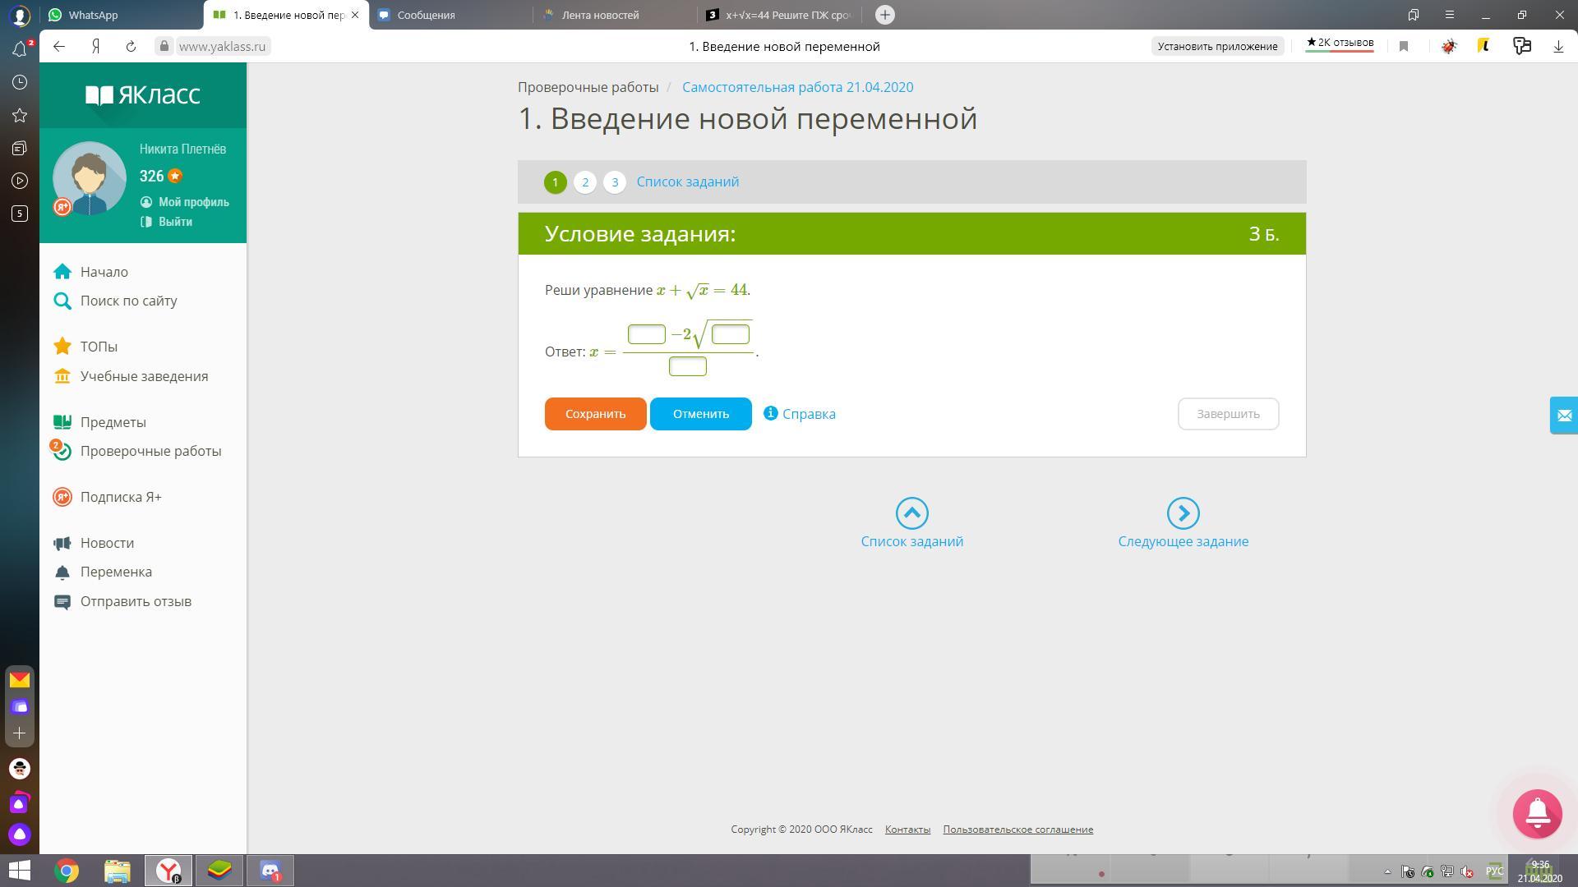Click the mail envelope feedback tab

(x=1563, y=416)
